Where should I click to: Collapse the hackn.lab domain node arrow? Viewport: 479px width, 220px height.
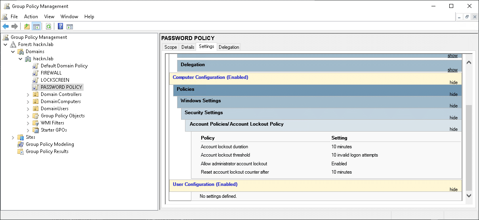click(x=21, y=59)
